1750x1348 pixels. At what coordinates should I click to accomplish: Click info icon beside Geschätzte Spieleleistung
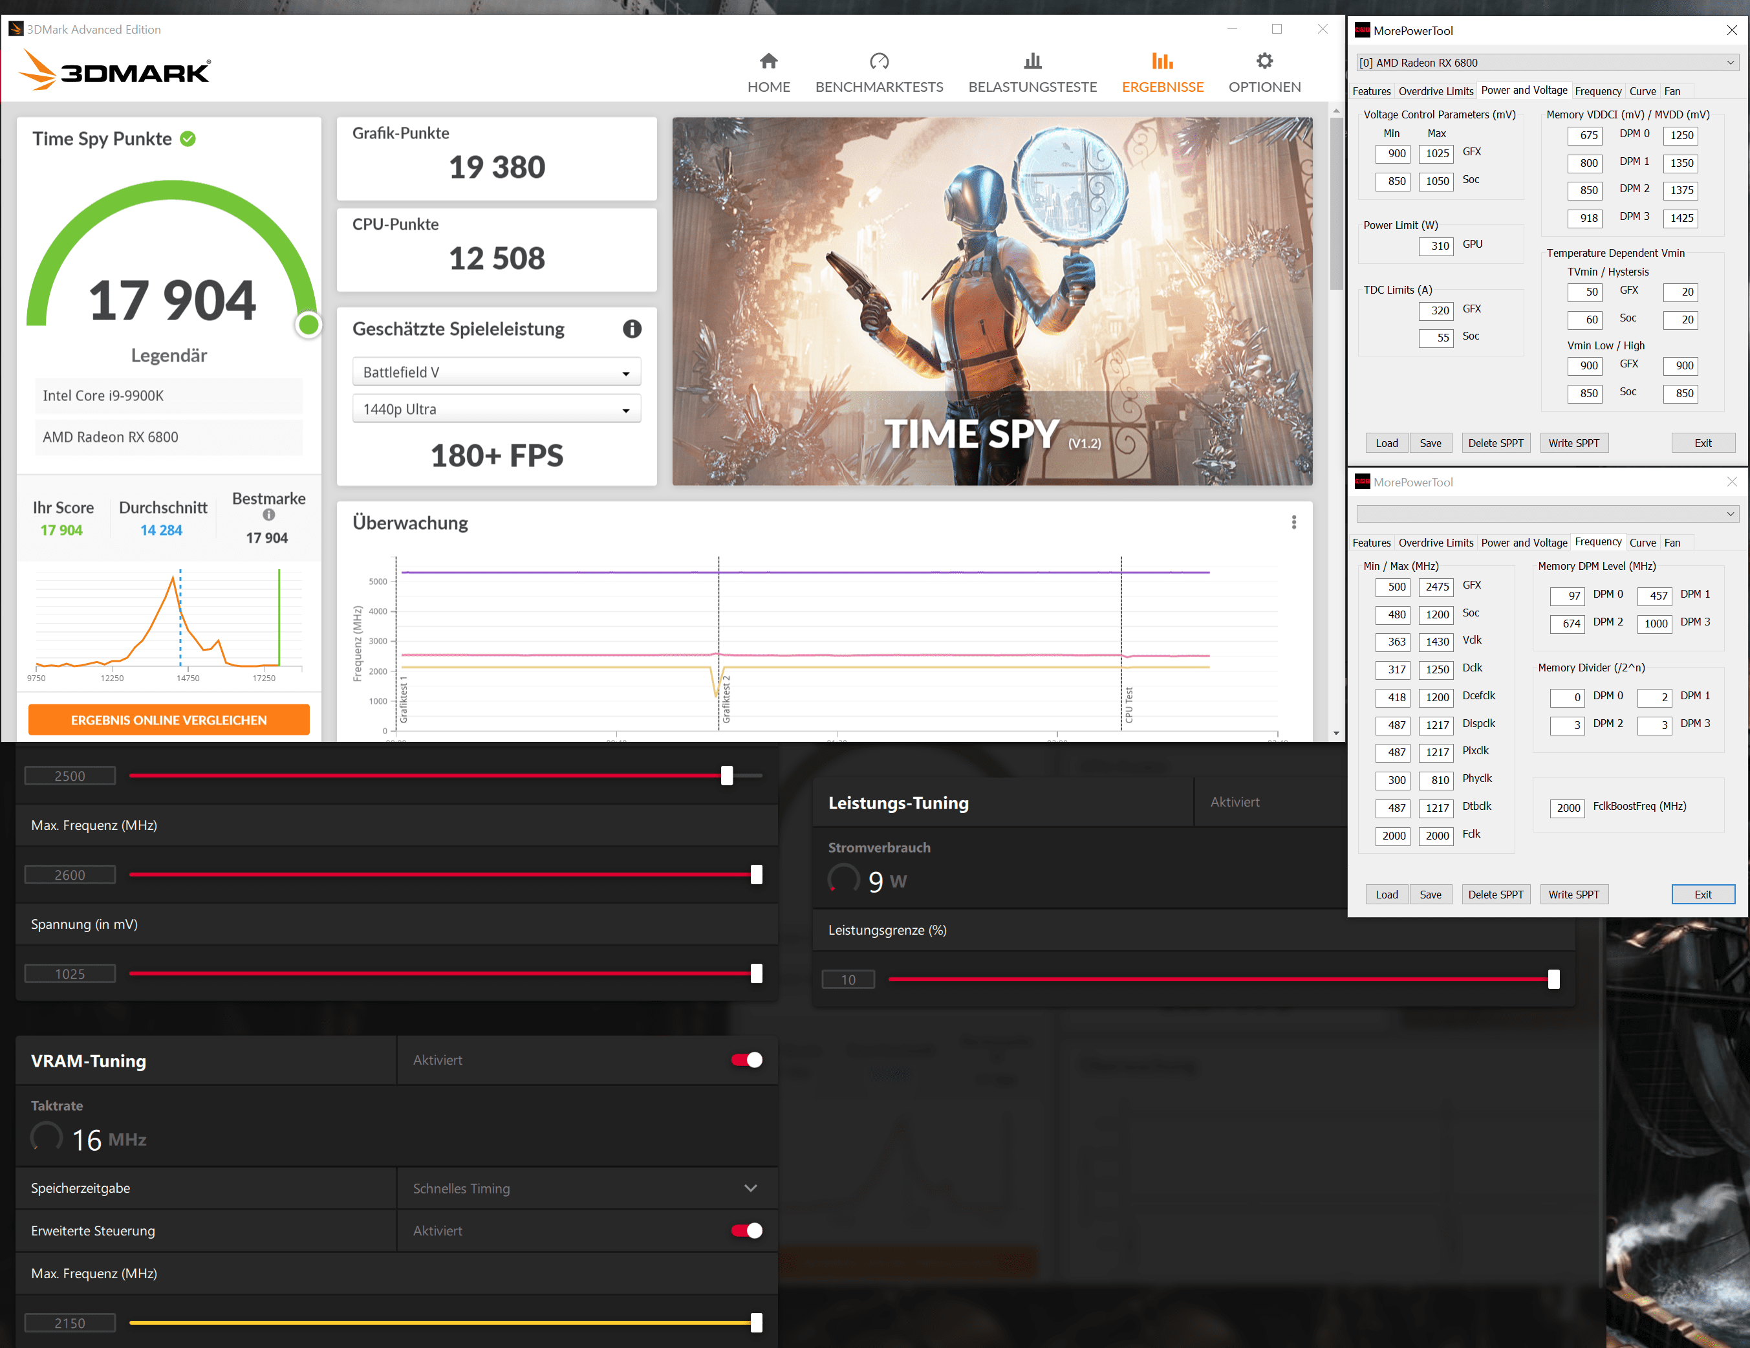[631, 329]
